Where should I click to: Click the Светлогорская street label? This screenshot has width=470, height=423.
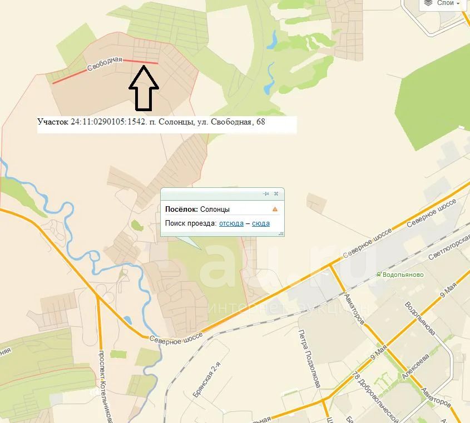[x=449, y=248]
